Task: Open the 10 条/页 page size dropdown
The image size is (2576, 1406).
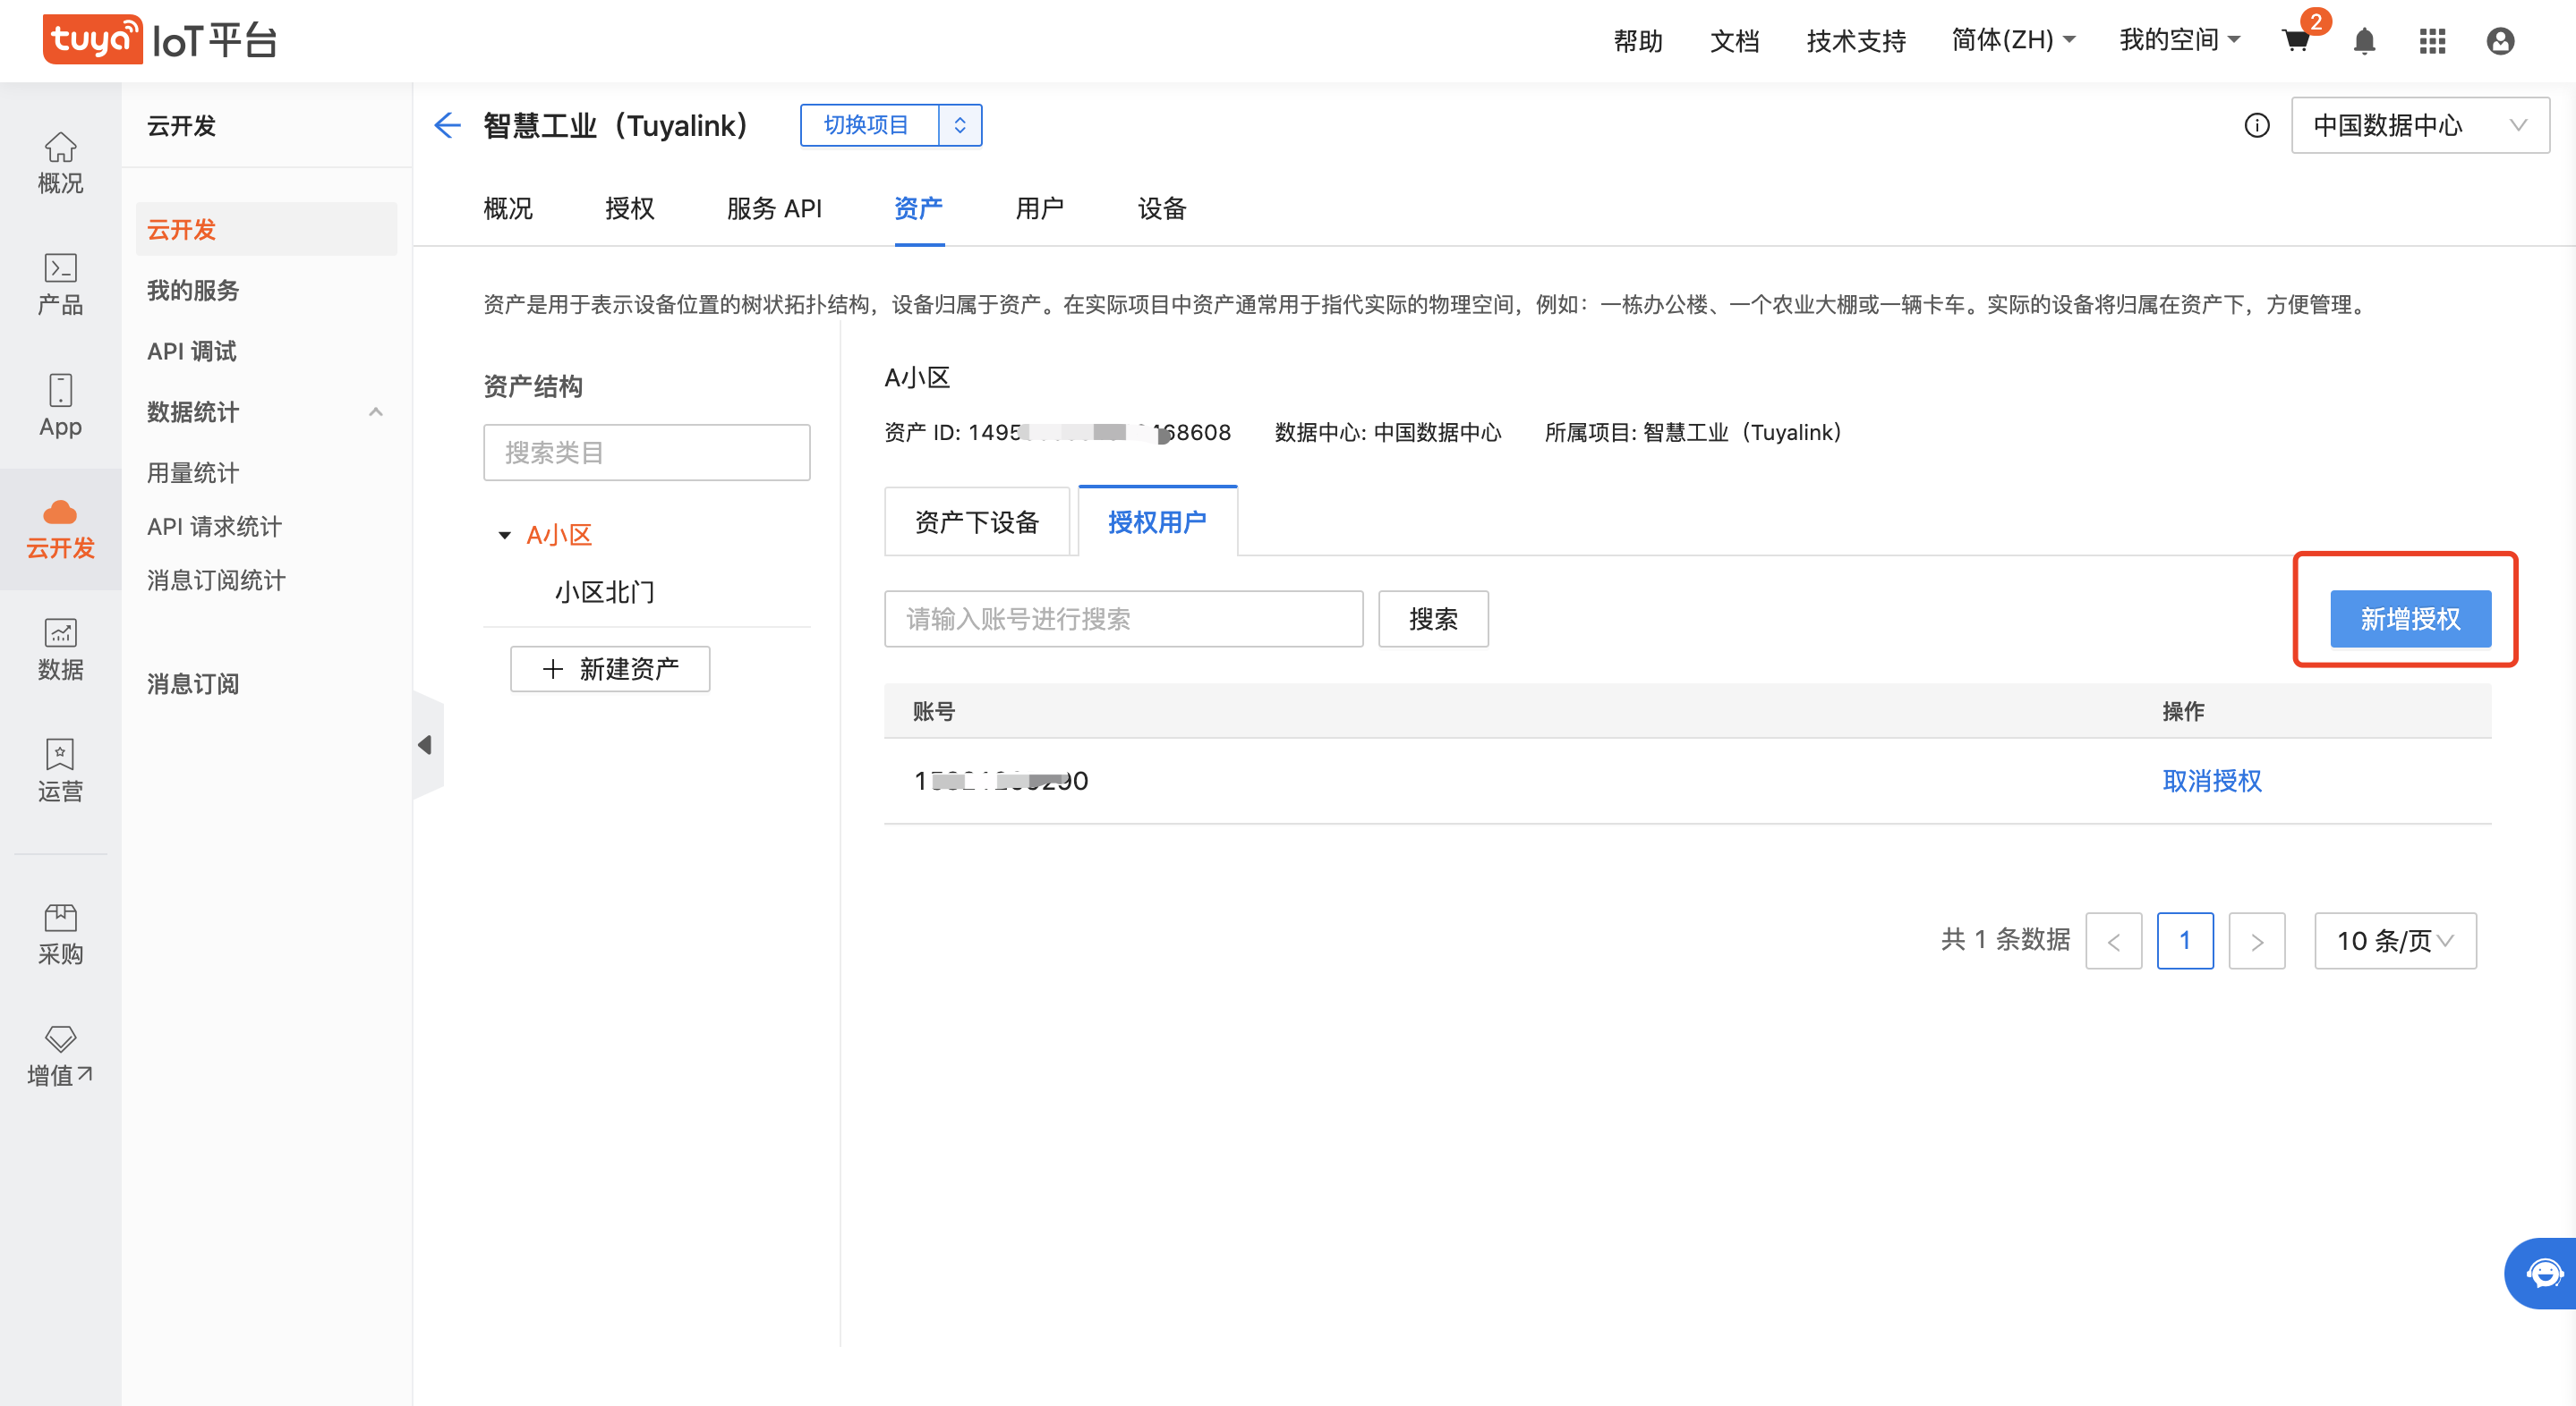Action: coord(2395,940)
